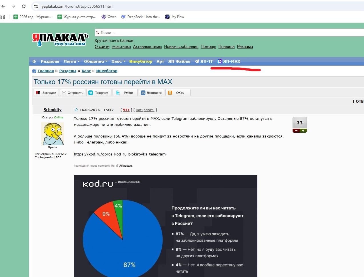Share topic to Вконтакте
Viewport: 364px width, 277px height.
[x=151, y=93]
